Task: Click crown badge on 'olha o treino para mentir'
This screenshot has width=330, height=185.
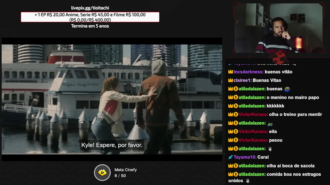Action: click(230, 114)
